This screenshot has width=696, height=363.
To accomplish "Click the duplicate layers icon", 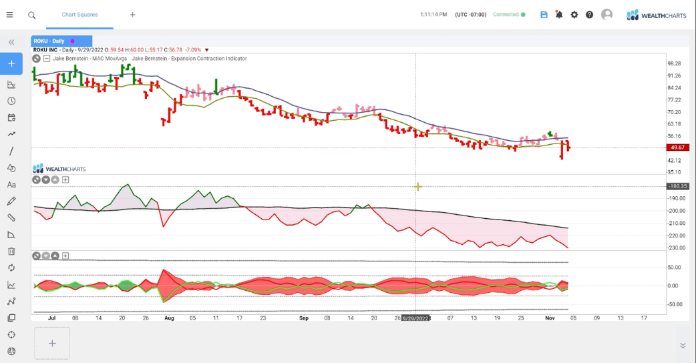I will click(x=11, y=318).
